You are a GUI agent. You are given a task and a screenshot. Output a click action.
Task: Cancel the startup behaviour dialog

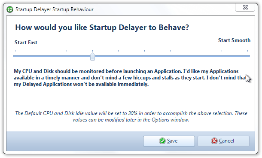[x=224, y=141]
